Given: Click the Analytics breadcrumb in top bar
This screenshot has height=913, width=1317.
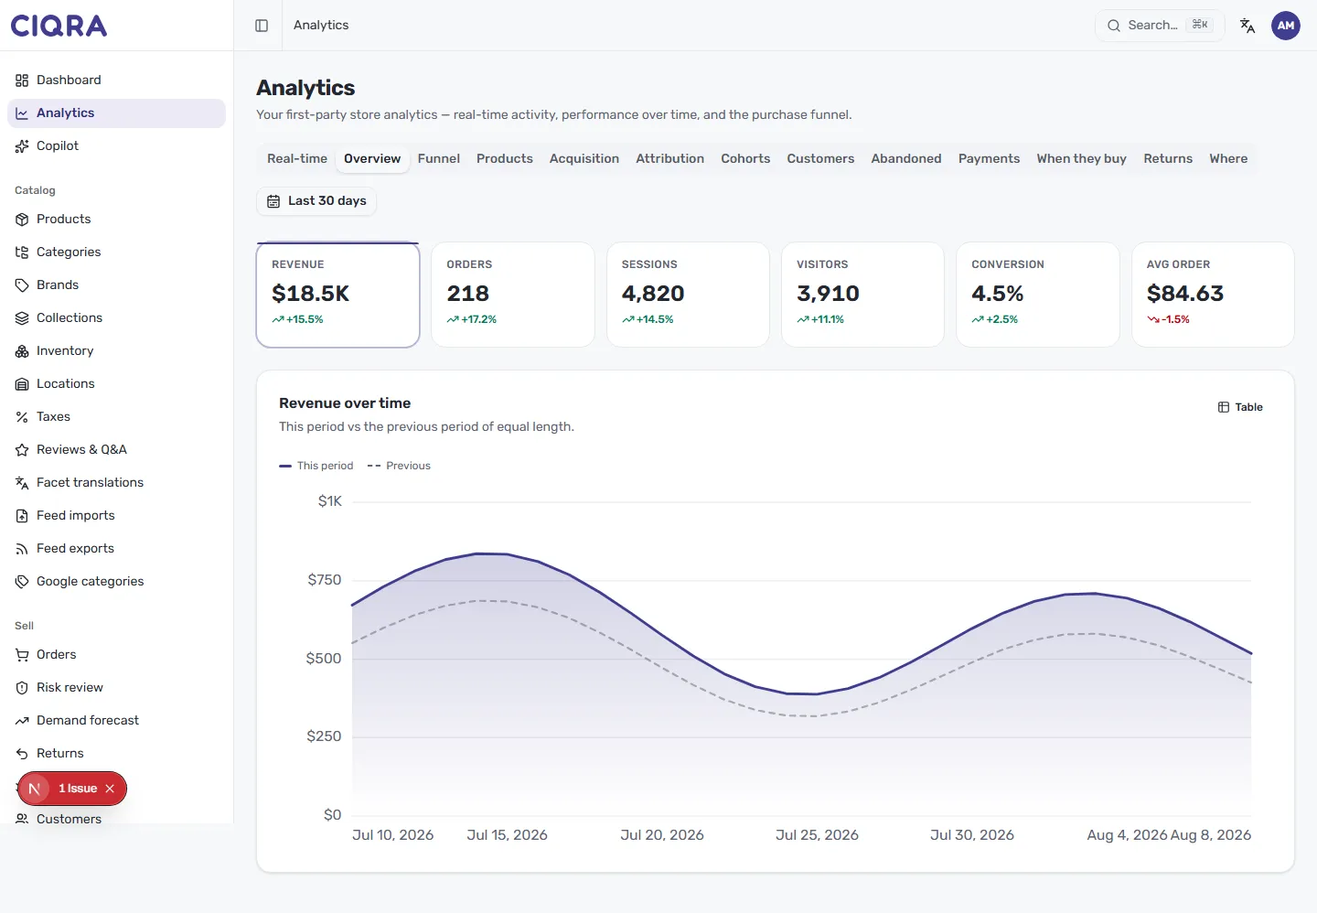Looking at the screenshot, I should click(321, 26).
